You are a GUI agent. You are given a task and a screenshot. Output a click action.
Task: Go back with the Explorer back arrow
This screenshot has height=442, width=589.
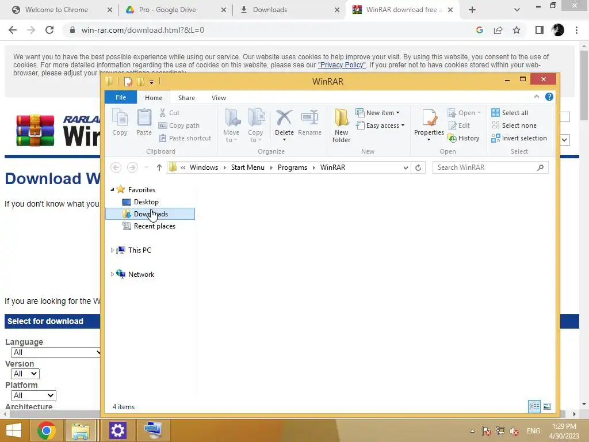(x=116, y=167)
